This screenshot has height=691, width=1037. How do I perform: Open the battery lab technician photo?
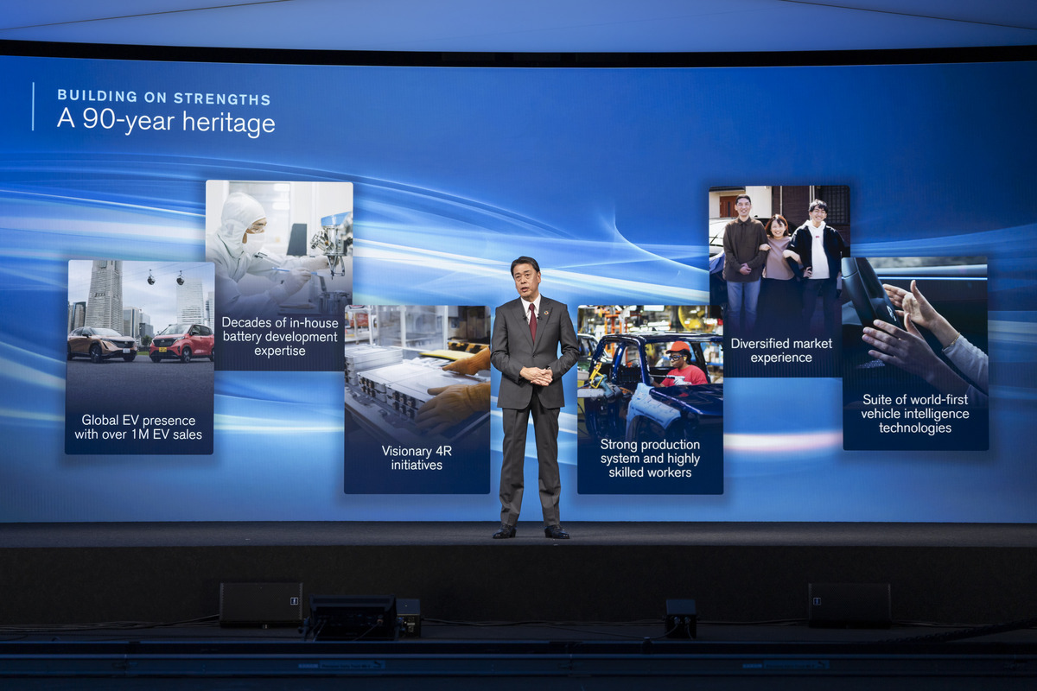[x=278, y=246]
